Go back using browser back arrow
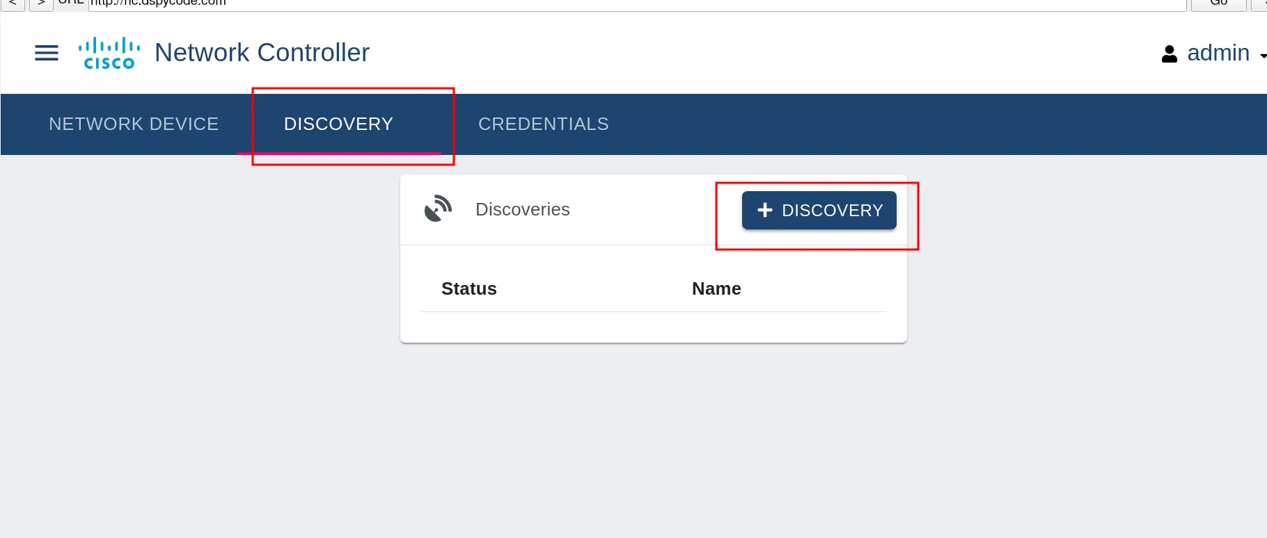 [x=13, y=3]
